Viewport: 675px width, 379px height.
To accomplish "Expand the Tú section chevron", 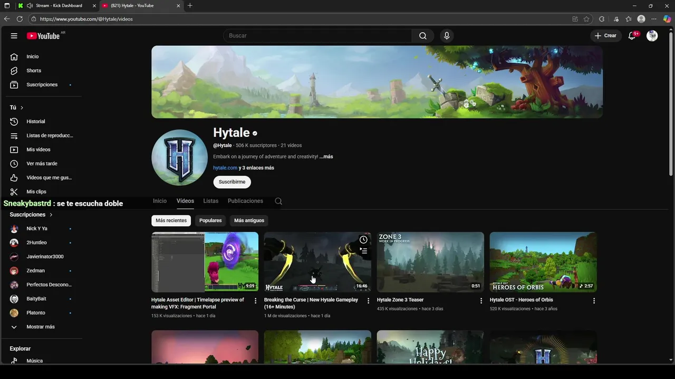I will pos(22,108).
